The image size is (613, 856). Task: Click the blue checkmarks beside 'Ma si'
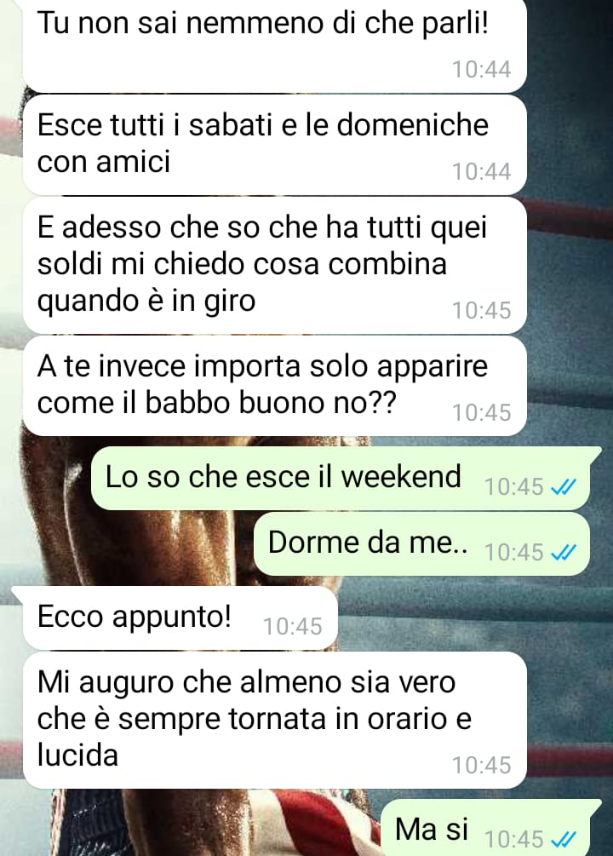coord(564,838)
